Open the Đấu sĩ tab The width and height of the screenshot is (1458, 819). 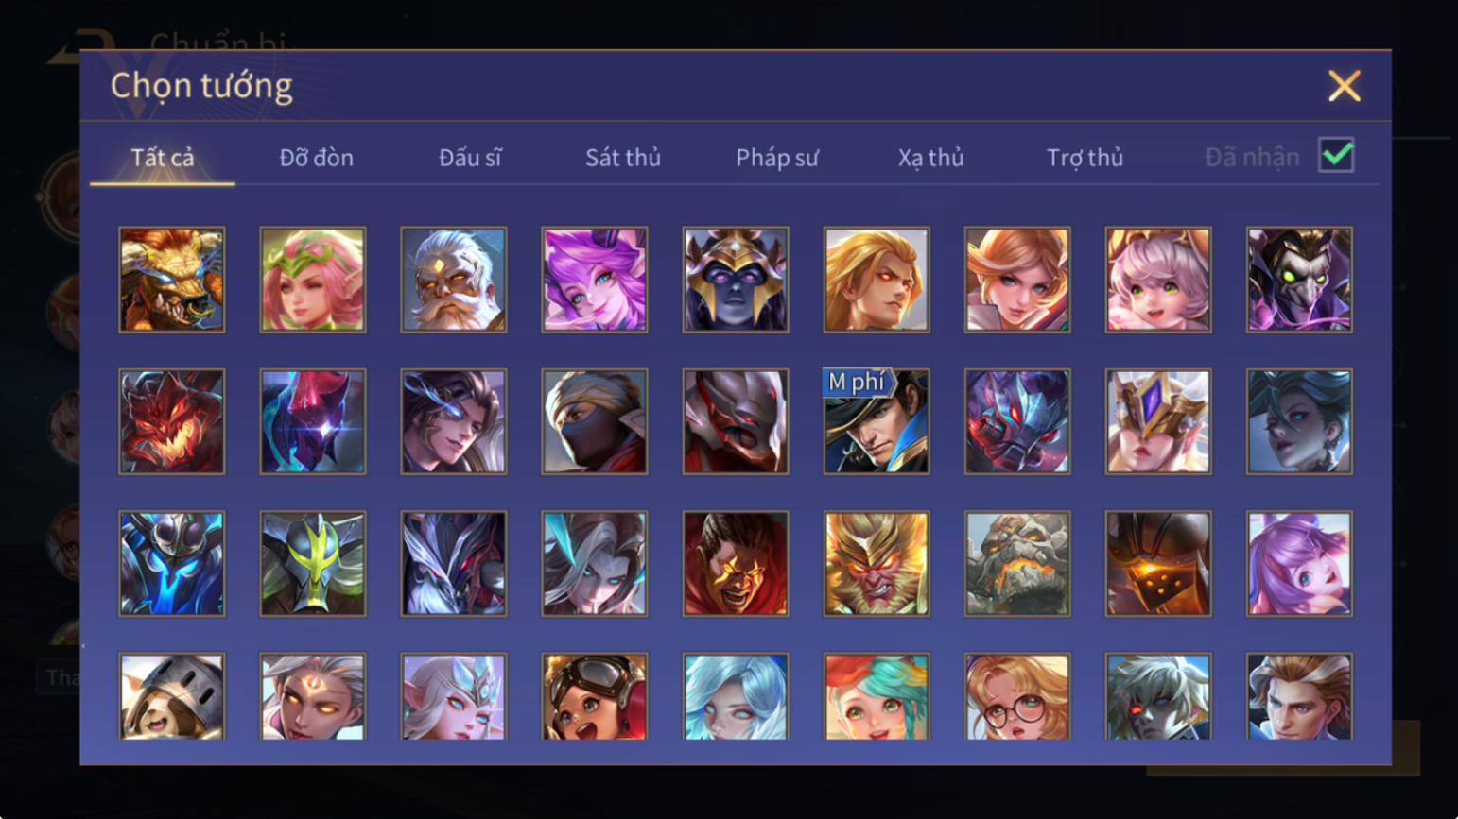click(x=470, y=158)
